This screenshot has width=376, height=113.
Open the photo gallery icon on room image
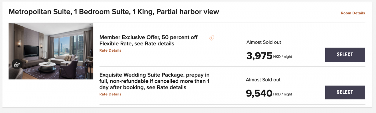click(17, 65)
